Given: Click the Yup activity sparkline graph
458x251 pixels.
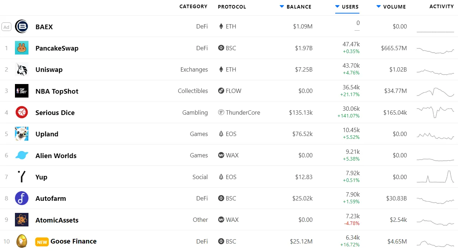Looking at the screenshot, I should [435, 177].
